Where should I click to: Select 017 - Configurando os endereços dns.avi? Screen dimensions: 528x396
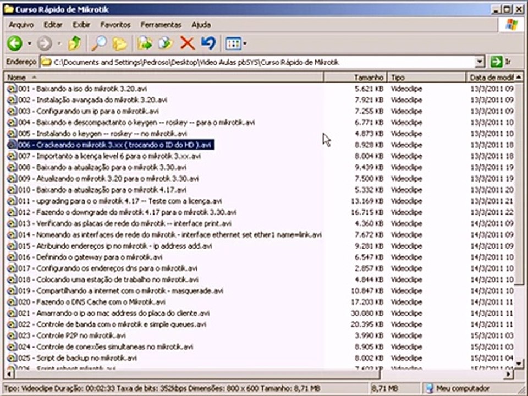pyautogui.click(x=108, y=268)
